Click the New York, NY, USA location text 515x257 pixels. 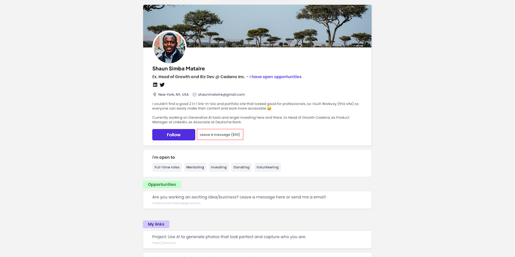pos(174,94)
